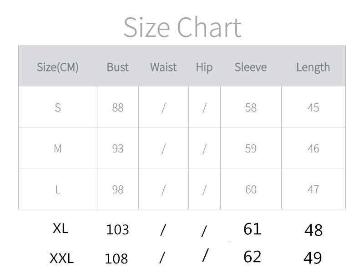
Task: Select the sleeve value 62
Action: 252,257
